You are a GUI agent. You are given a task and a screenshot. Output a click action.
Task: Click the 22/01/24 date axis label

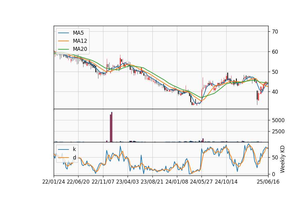coord(54,182)
